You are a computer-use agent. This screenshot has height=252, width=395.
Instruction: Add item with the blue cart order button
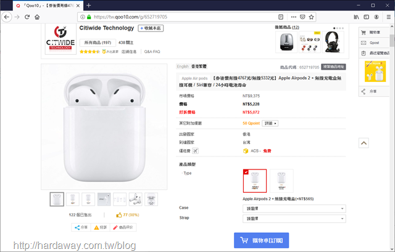(x=261, y=240)
